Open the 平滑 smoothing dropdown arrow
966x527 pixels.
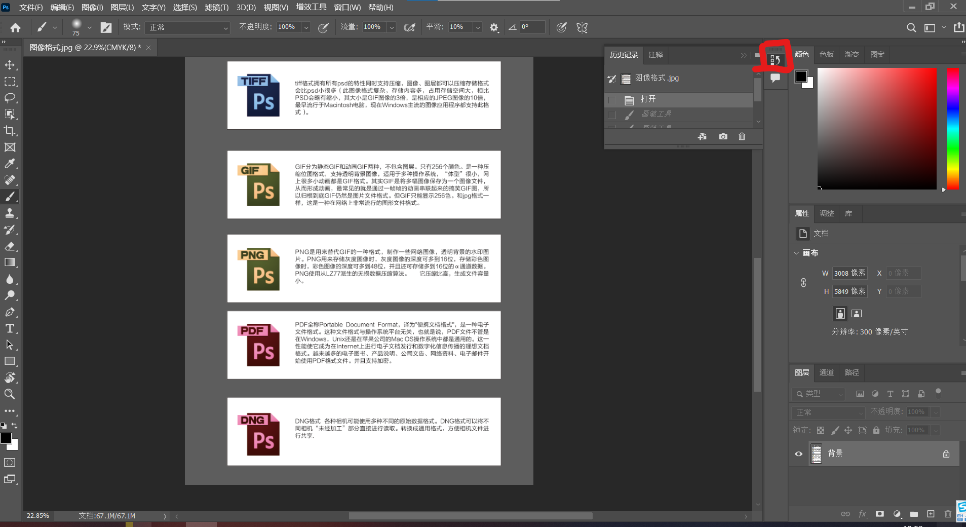coord(477,27)
